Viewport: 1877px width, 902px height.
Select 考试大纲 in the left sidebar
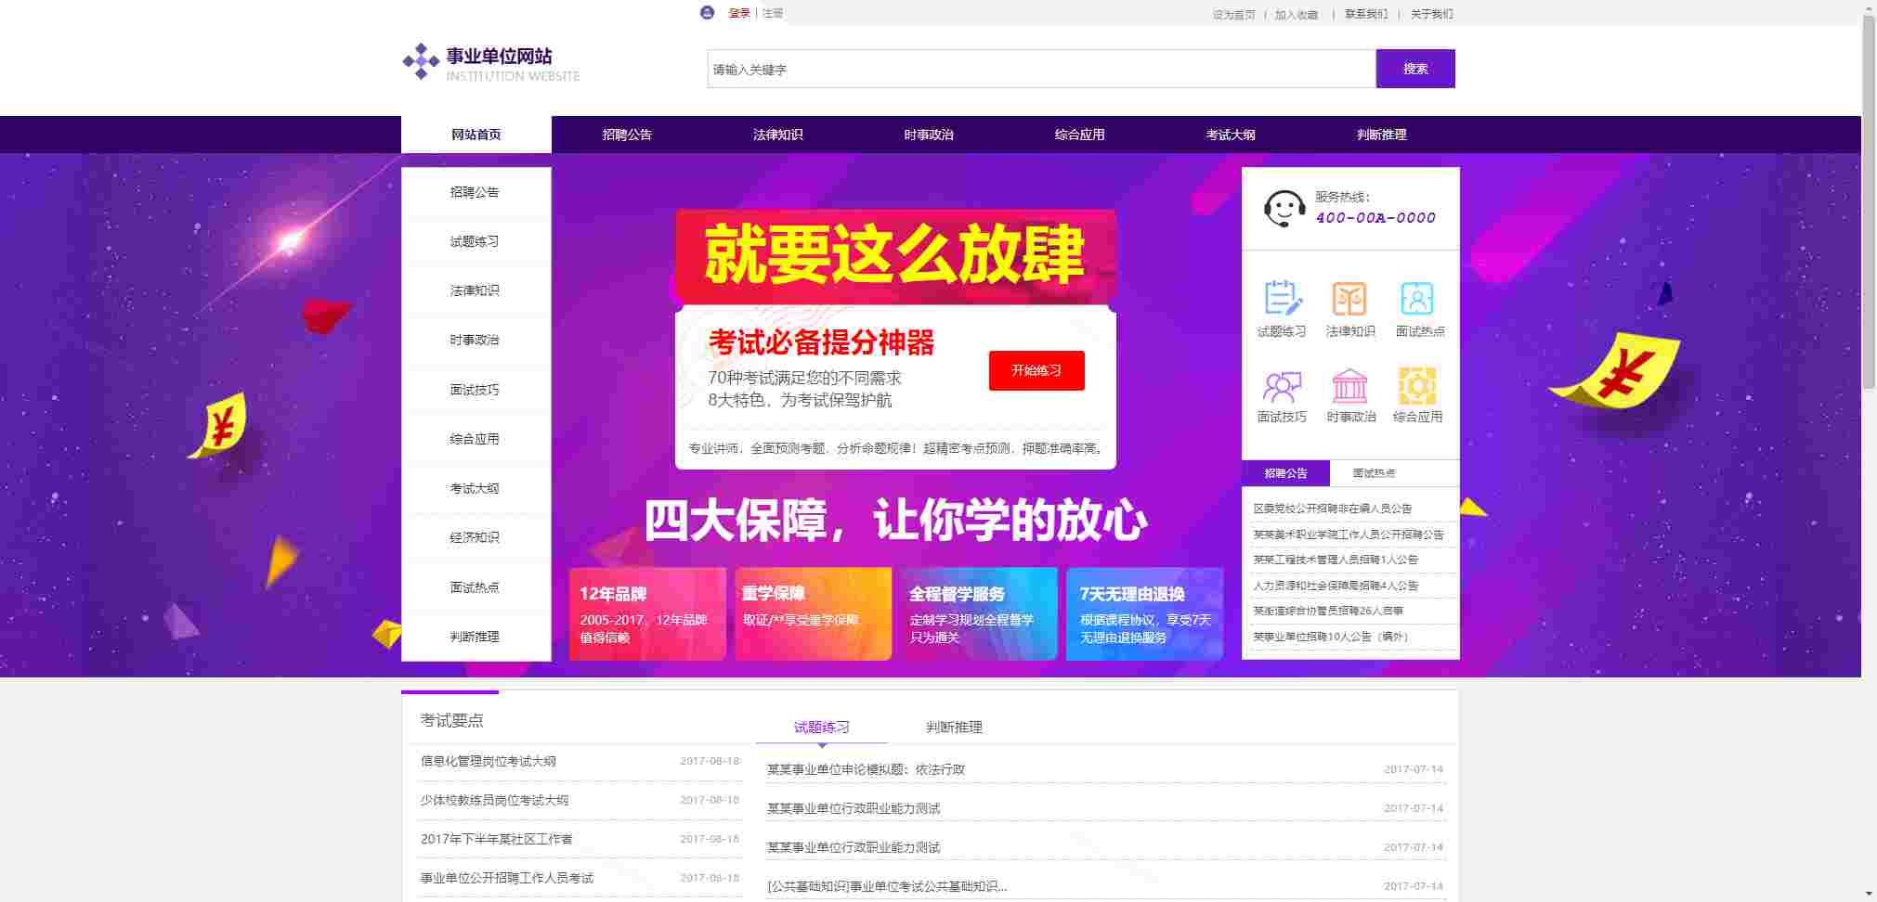[x=476, y=488]
